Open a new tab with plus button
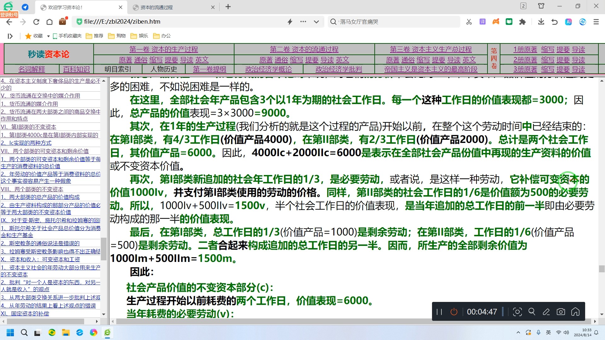605x340 pixels. pos(228,7)
